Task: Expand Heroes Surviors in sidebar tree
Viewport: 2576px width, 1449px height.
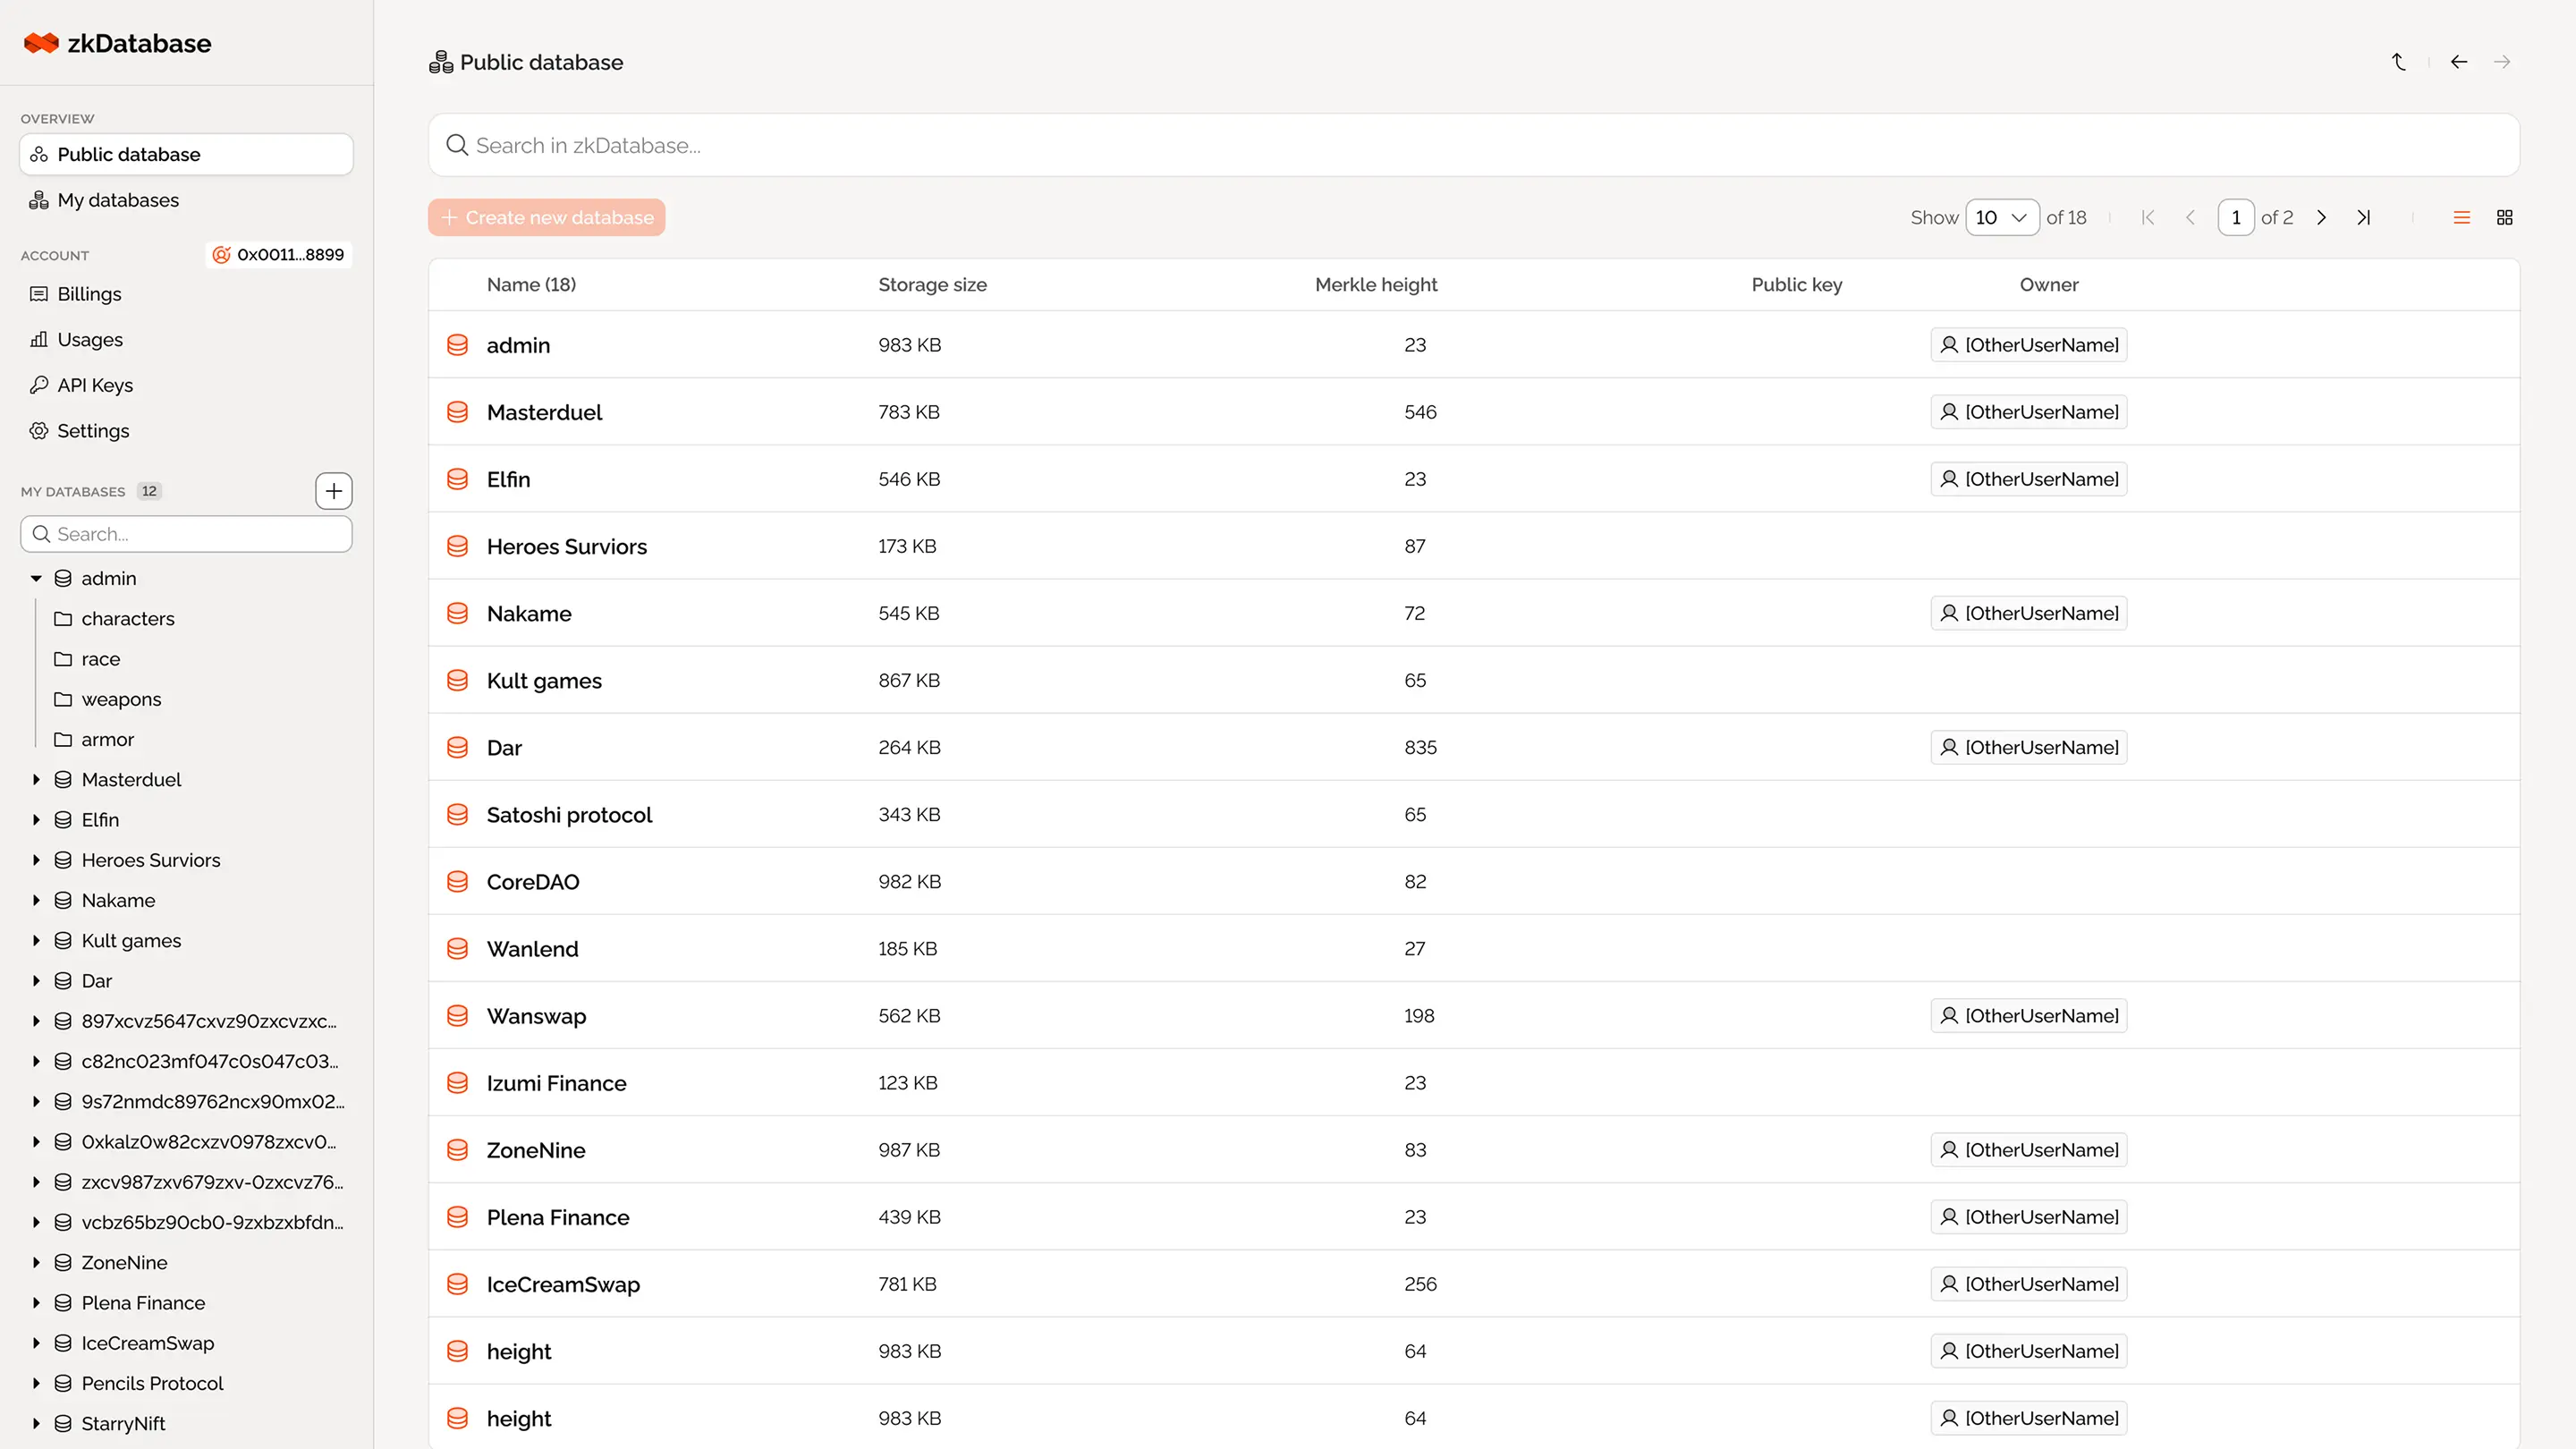Action: (36, 860)
